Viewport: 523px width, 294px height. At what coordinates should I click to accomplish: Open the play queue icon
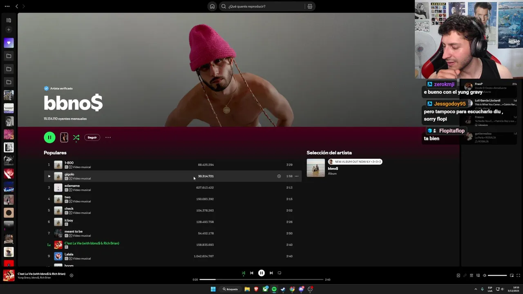471,275
